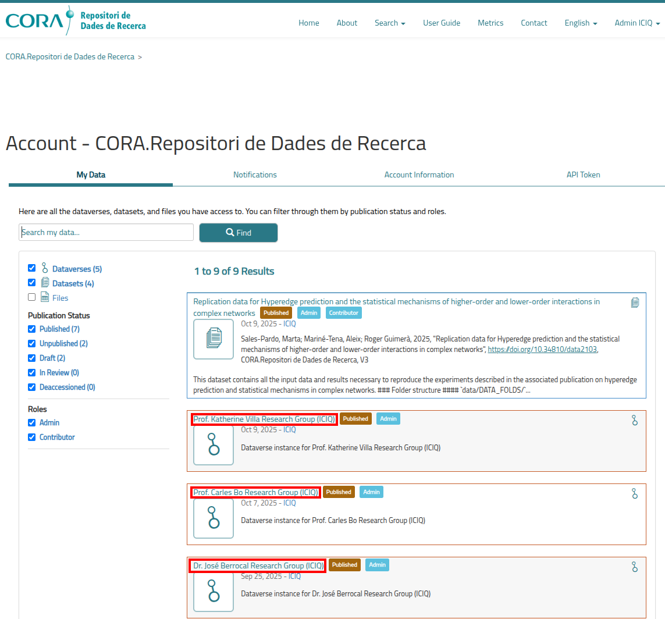Toggle the Contributor role checkbox
Viewport: 665px width, 619px height.
32,437
